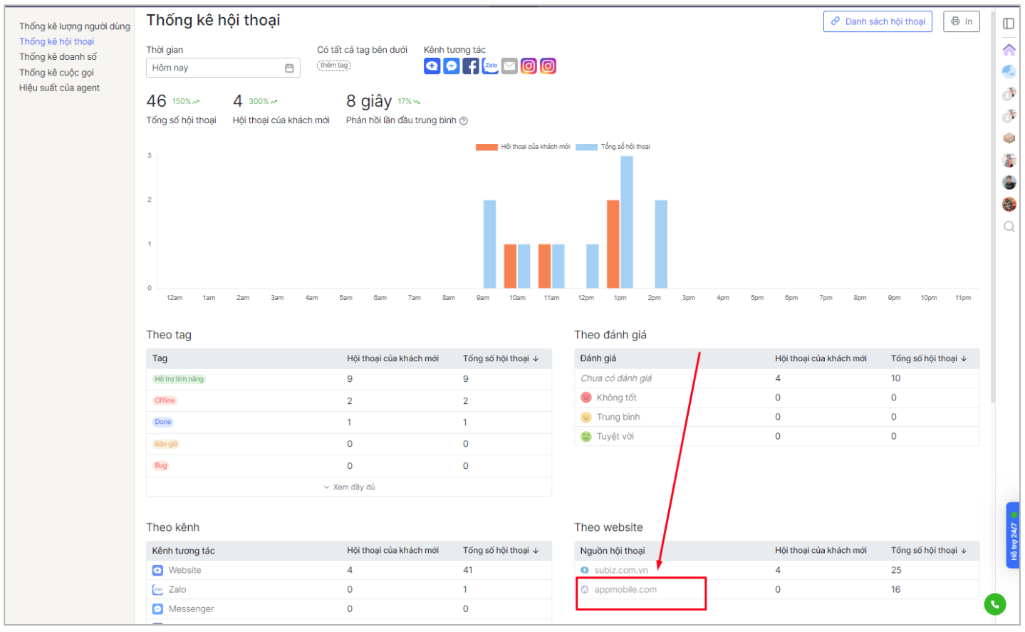Screen dimensions: 1025x632
Task: Toggle the sidebar panel layout icon
Action: [x=1009, y=24]
